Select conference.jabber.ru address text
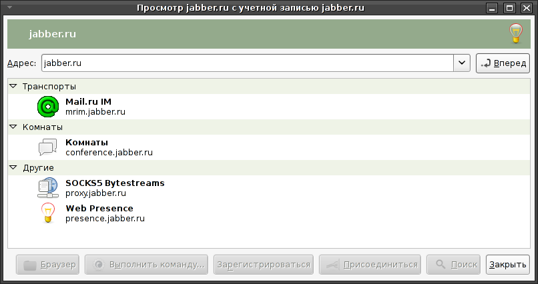This screenshot has height=284, width=538. coord(109,153)
